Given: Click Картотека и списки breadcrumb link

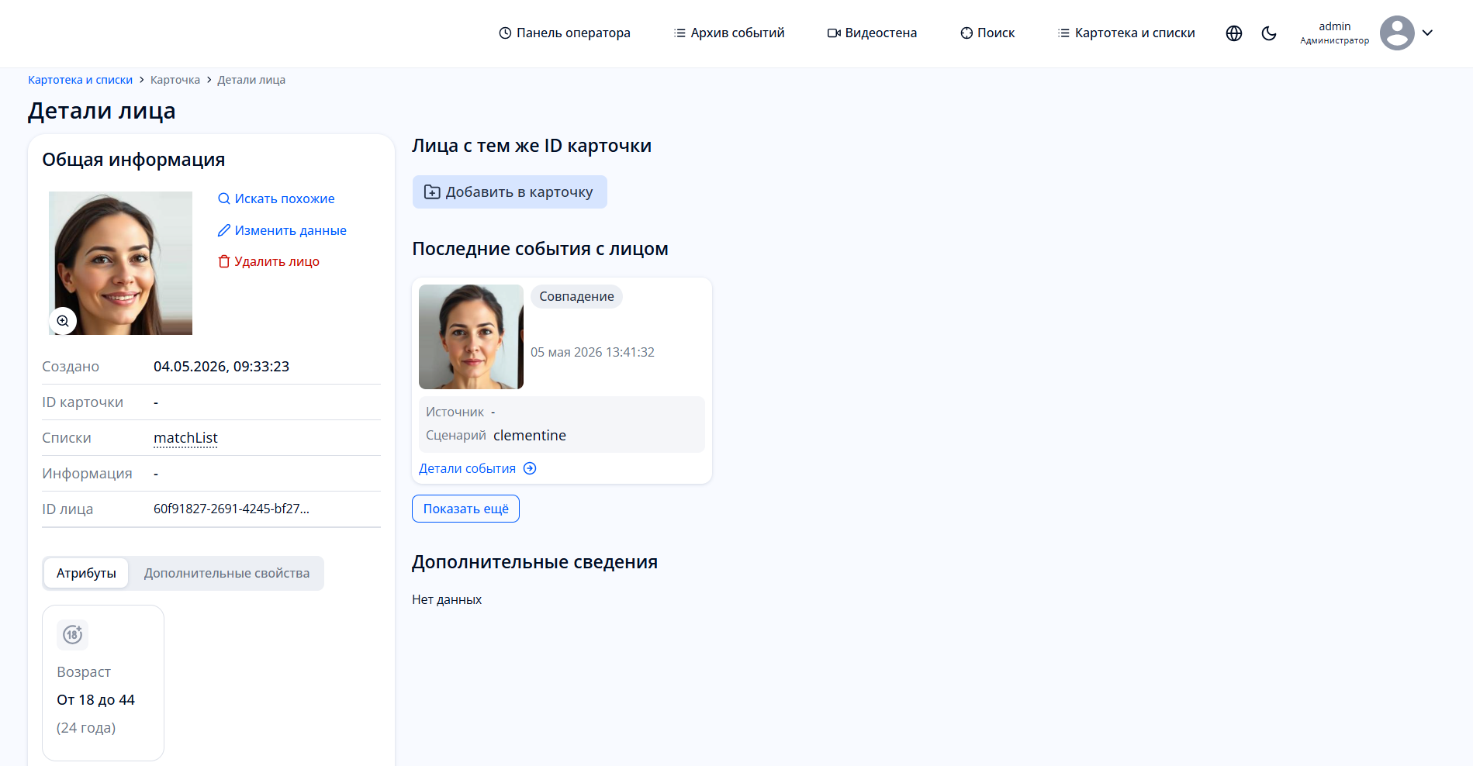Looking at the screenshot, I should [x=80, y=80].
